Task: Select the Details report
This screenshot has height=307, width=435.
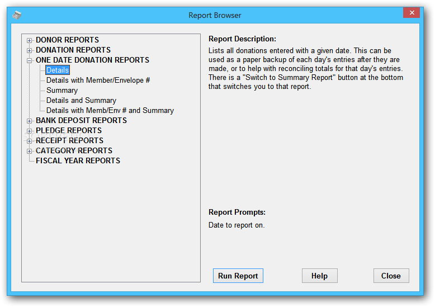Action: 58,70
